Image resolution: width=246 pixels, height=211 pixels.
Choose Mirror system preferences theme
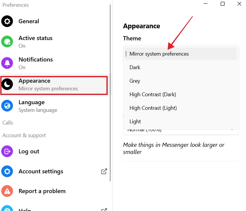(x=159, y=54)
